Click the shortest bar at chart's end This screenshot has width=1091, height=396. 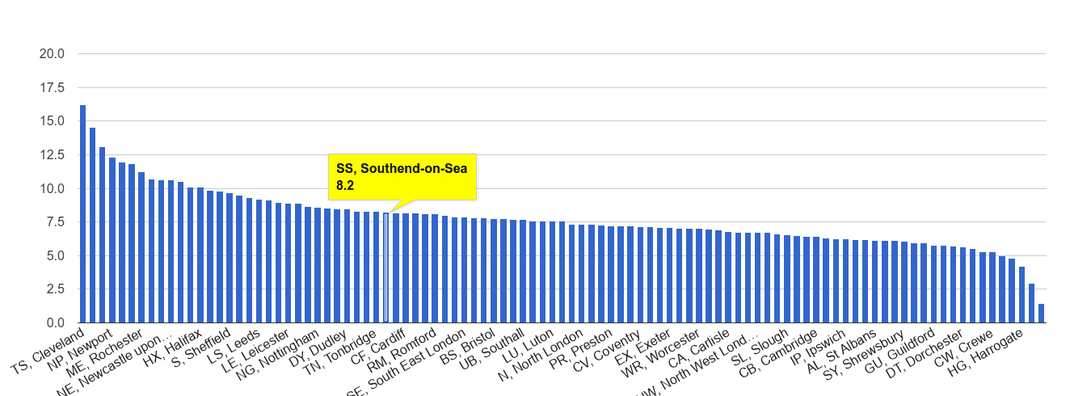1041,314
